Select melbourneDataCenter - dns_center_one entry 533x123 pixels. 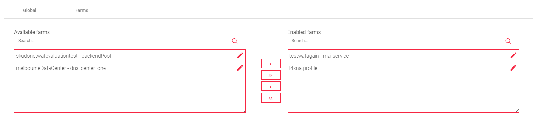click(61, 68)
